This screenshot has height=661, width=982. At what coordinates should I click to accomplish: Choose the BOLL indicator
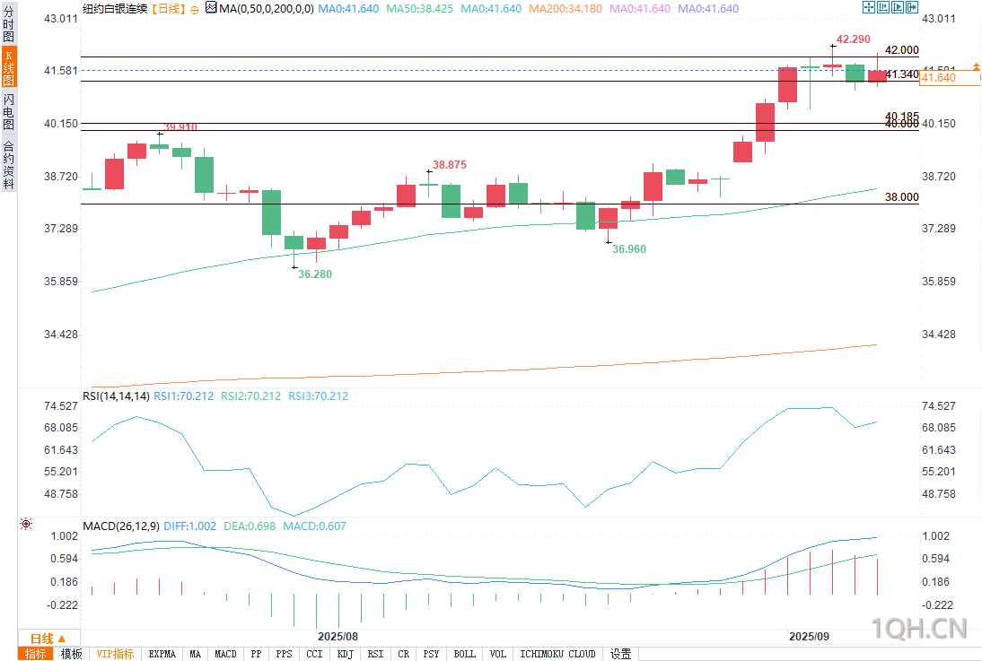[x=465, y=654]
